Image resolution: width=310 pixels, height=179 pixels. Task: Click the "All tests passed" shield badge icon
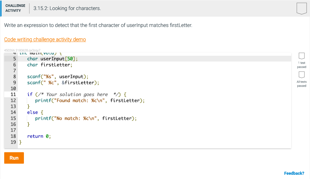[302, 75]
